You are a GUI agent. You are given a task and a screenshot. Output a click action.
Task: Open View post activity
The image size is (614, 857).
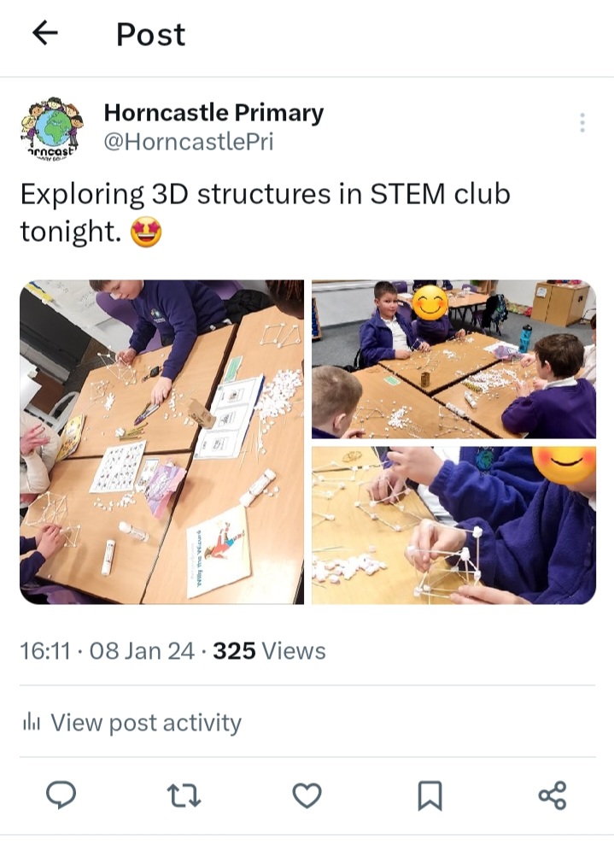click(x=132, y=723)
